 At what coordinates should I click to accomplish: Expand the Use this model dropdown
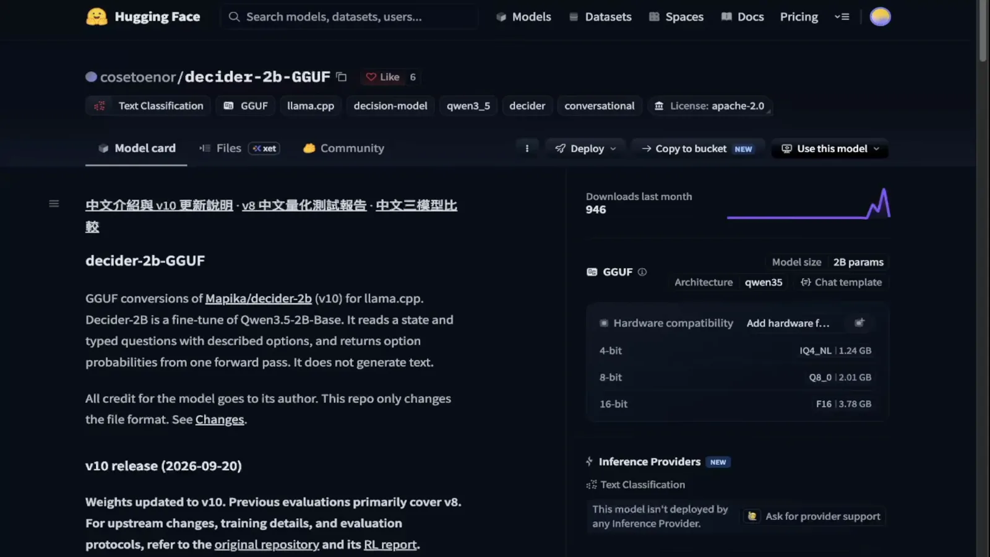click(830, 149)
